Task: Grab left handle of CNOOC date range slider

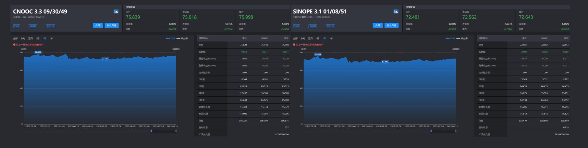Action: click(x=151, y=131)
